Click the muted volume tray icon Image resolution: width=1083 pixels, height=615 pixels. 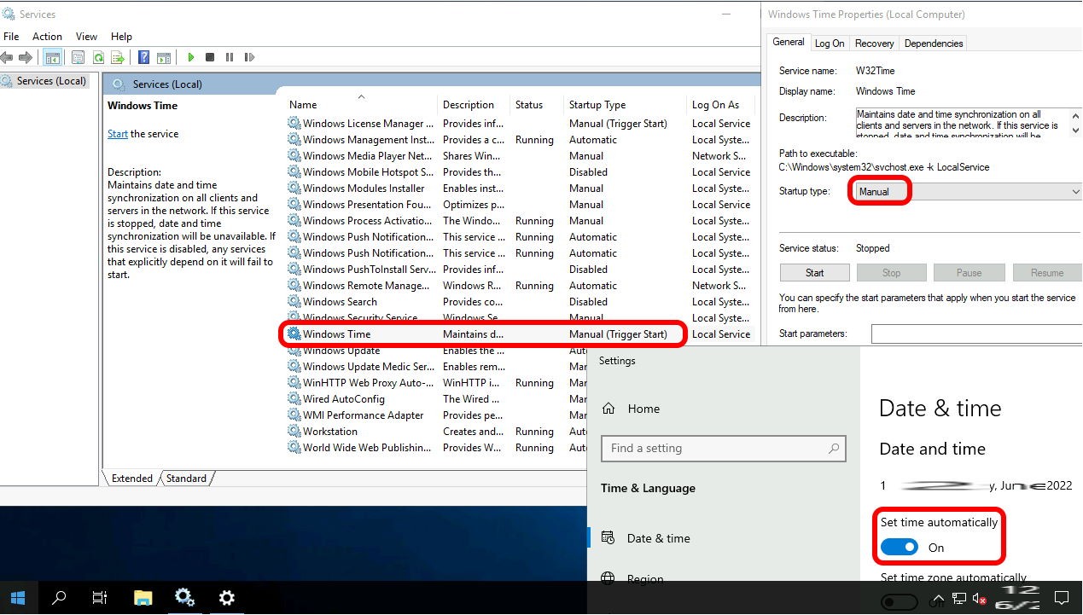coord(979,598)
